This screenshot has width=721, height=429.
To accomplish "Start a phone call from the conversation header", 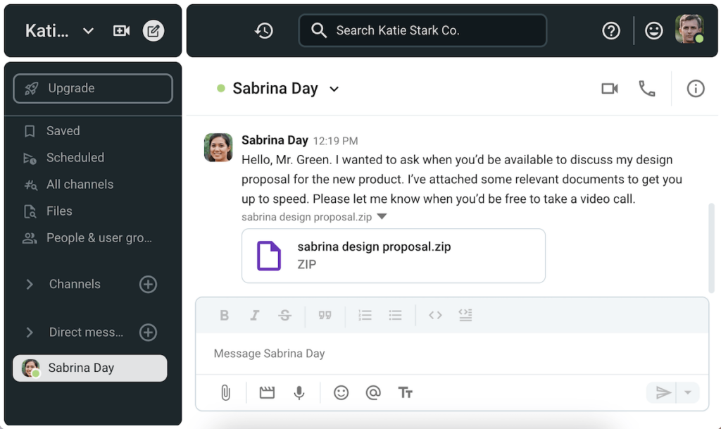I will tap(647, 89).
